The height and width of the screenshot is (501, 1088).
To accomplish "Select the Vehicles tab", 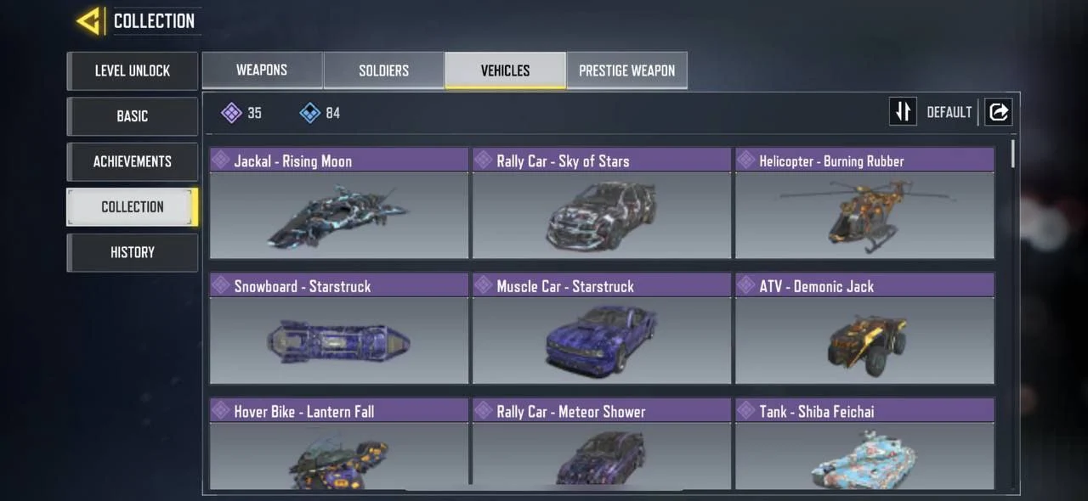I will (505, 70).
